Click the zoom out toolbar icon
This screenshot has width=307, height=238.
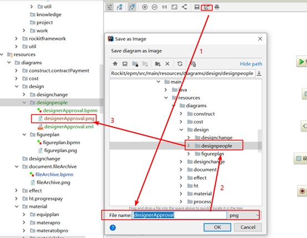coord(155,7)
